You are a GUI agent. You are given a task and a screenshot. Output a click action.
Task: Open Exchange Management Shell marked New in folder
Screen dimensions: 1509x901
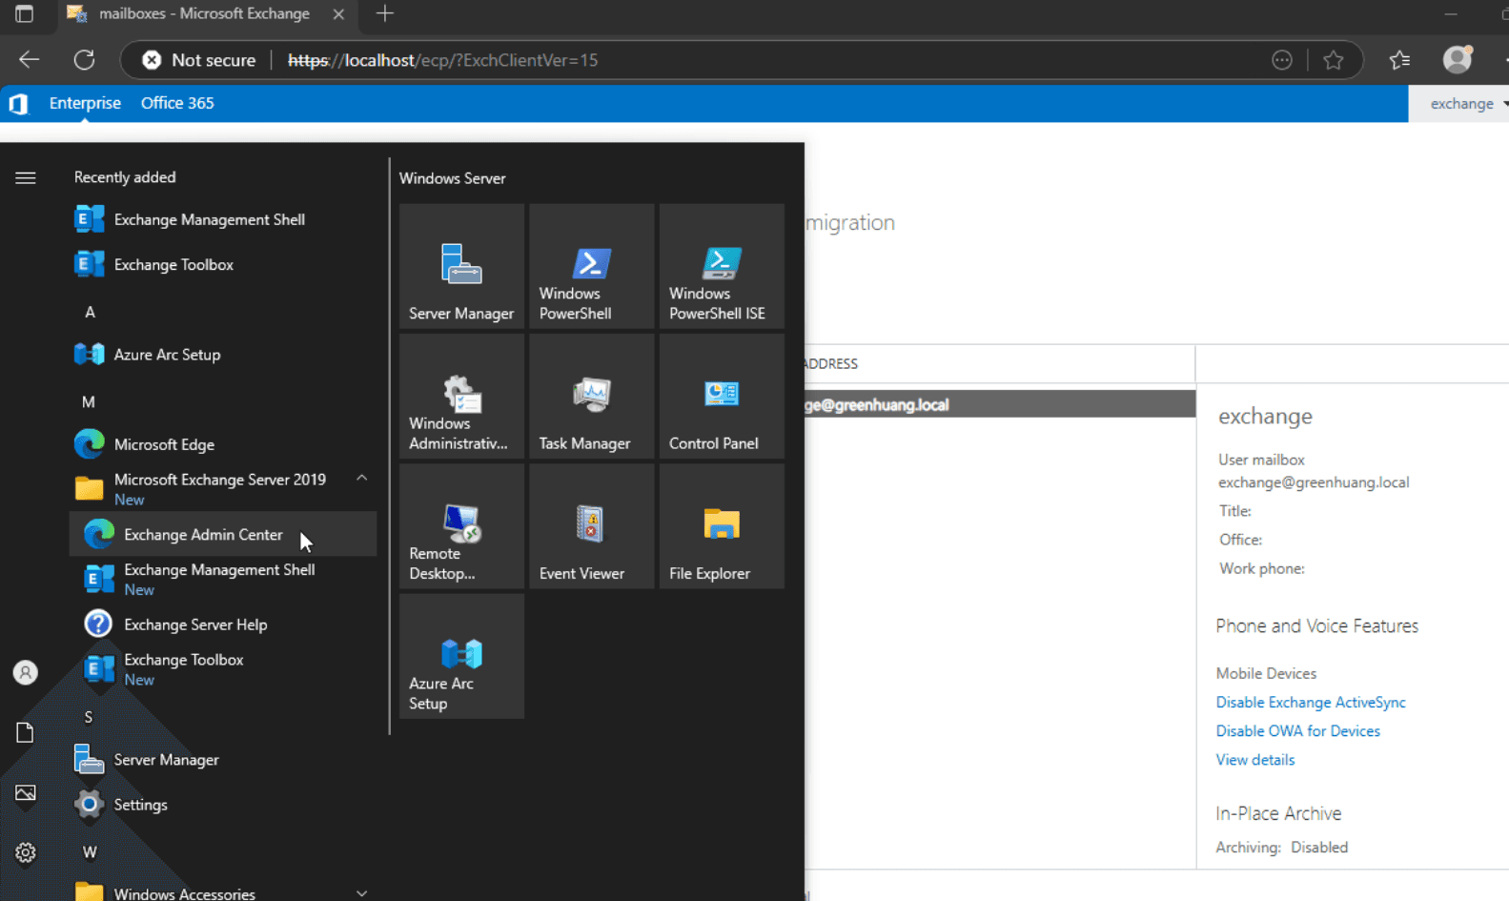click(x=223, y=579)
